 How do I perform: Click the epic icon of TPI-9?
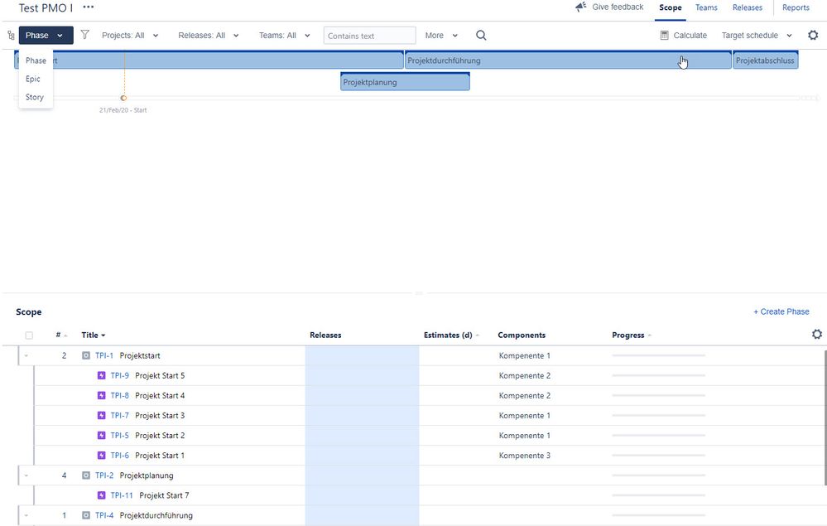102,375
